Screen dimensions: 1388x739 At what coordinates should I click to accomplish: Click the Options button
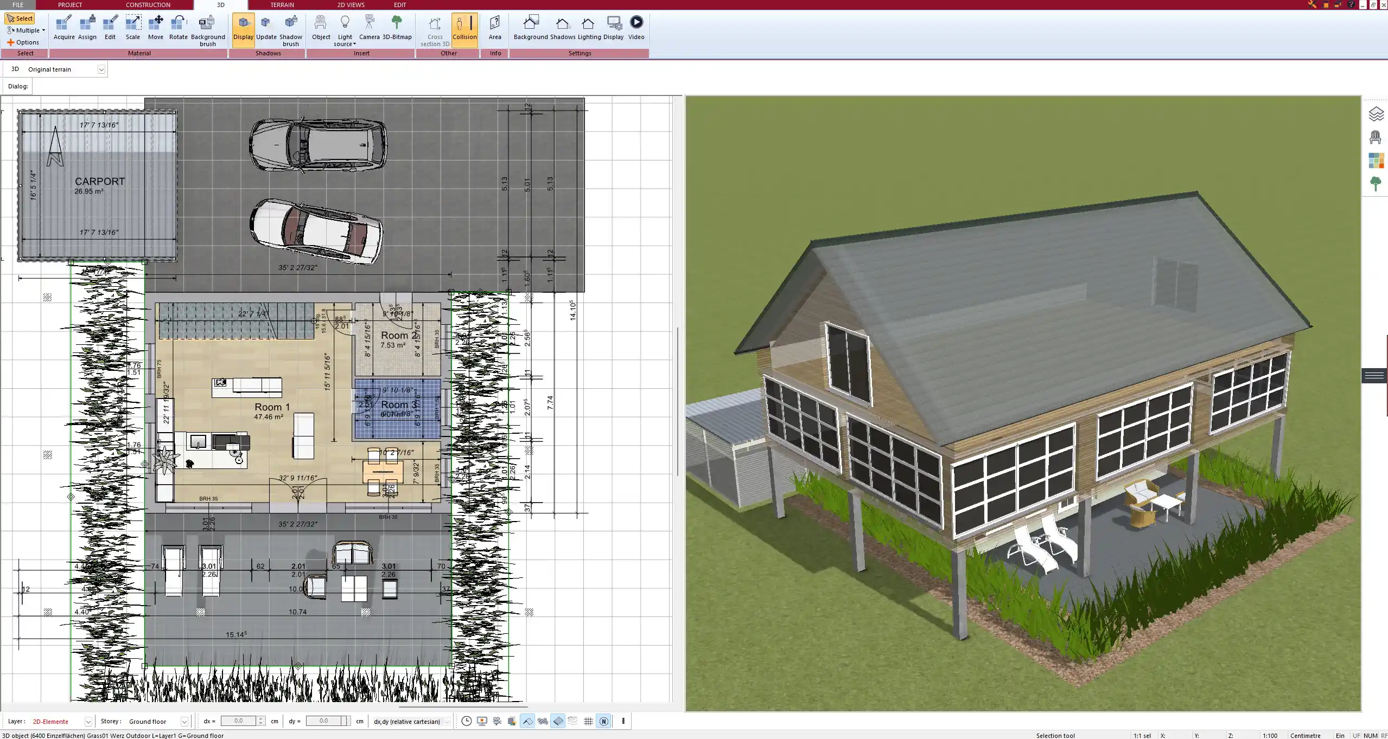point(23,42)
